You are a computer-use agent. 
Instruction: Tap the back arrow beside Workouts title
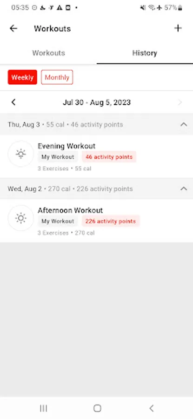click(13, 28)
